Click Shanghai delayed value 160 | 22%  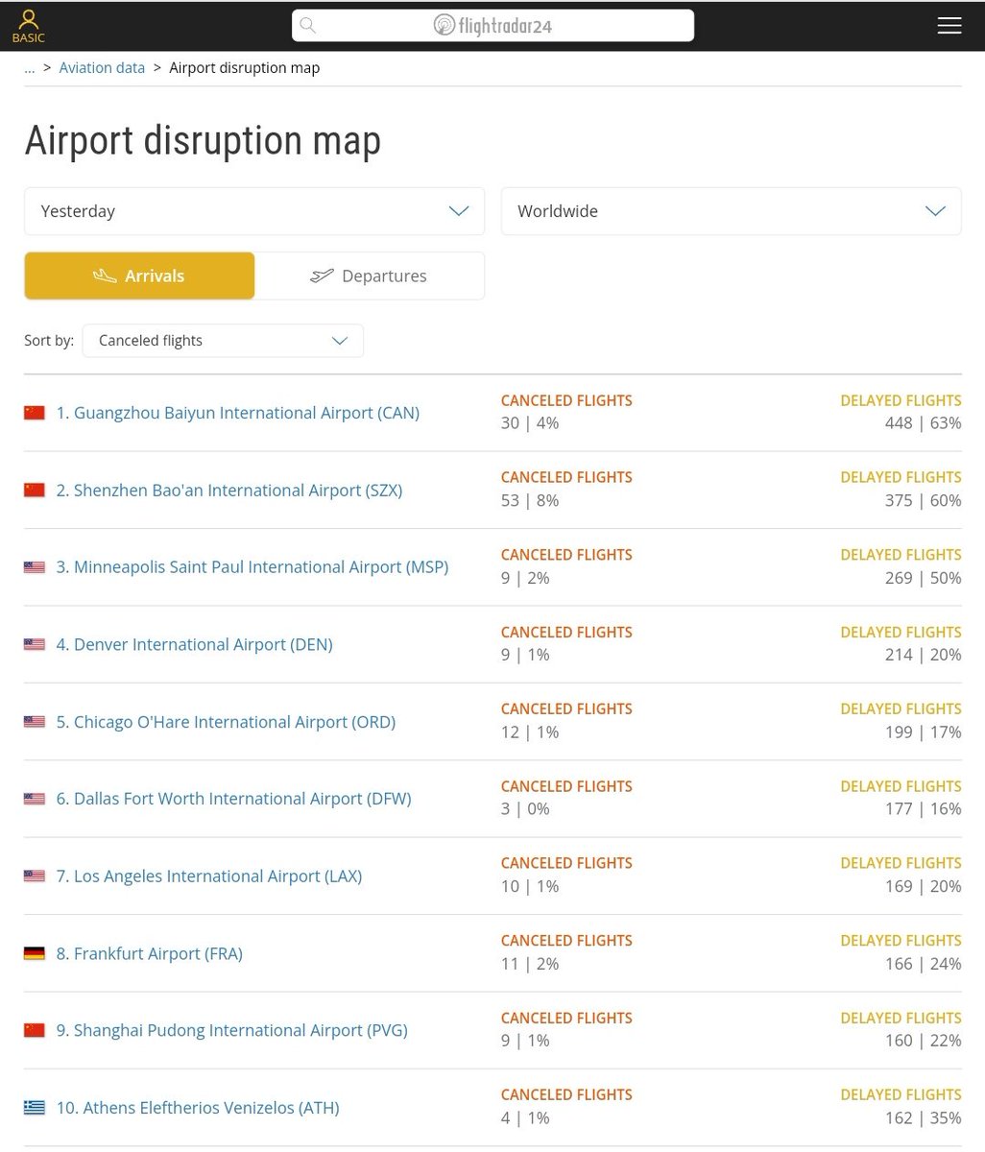point(923,1041)
